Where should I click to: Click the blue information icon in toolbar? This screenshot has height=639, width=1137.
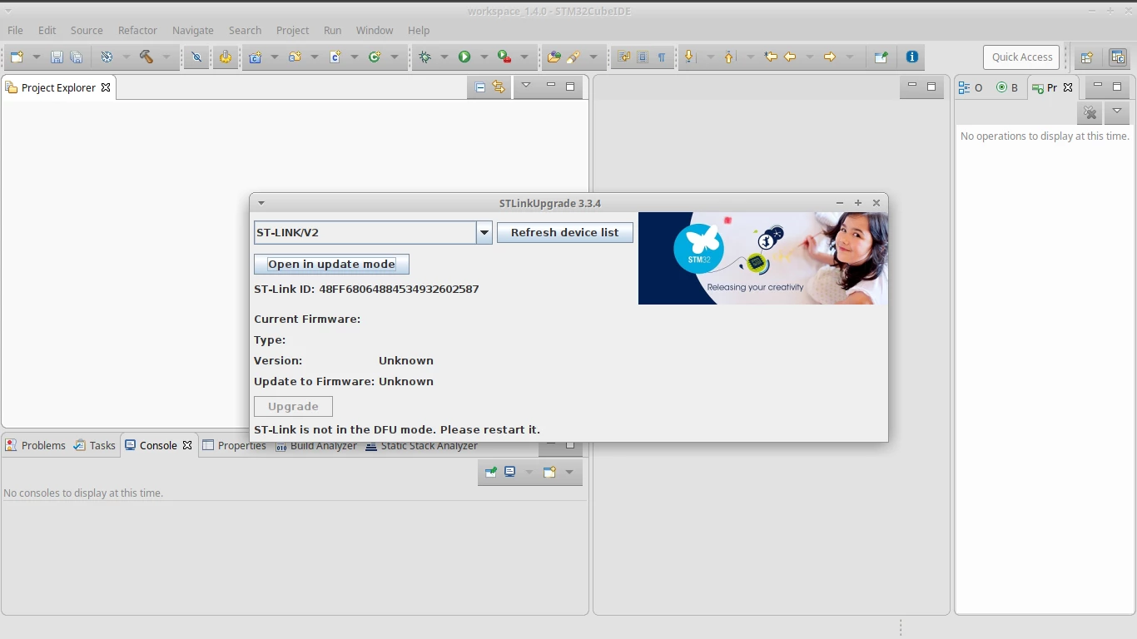point(912,57)
